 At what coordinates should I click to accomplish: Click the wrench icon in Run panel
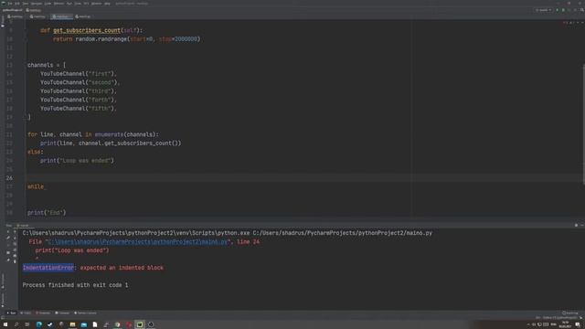(x=8, y=238)
